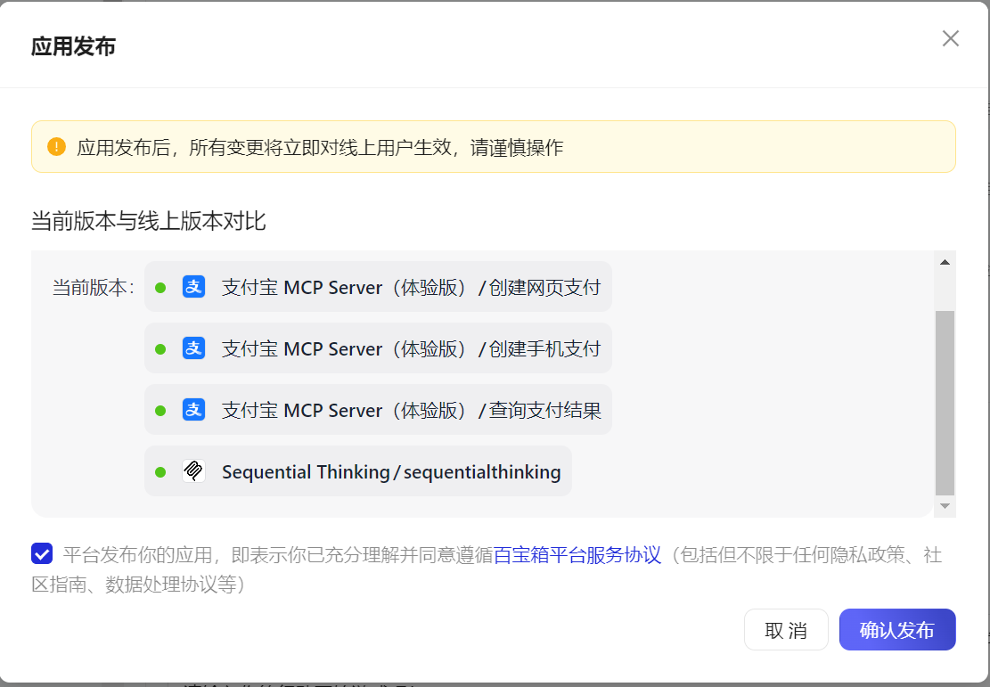Select the 支付宝 MCP Server /创建网页支付 entry
The height and width of the screenshot is (687, 990).
tap(378, 287)
